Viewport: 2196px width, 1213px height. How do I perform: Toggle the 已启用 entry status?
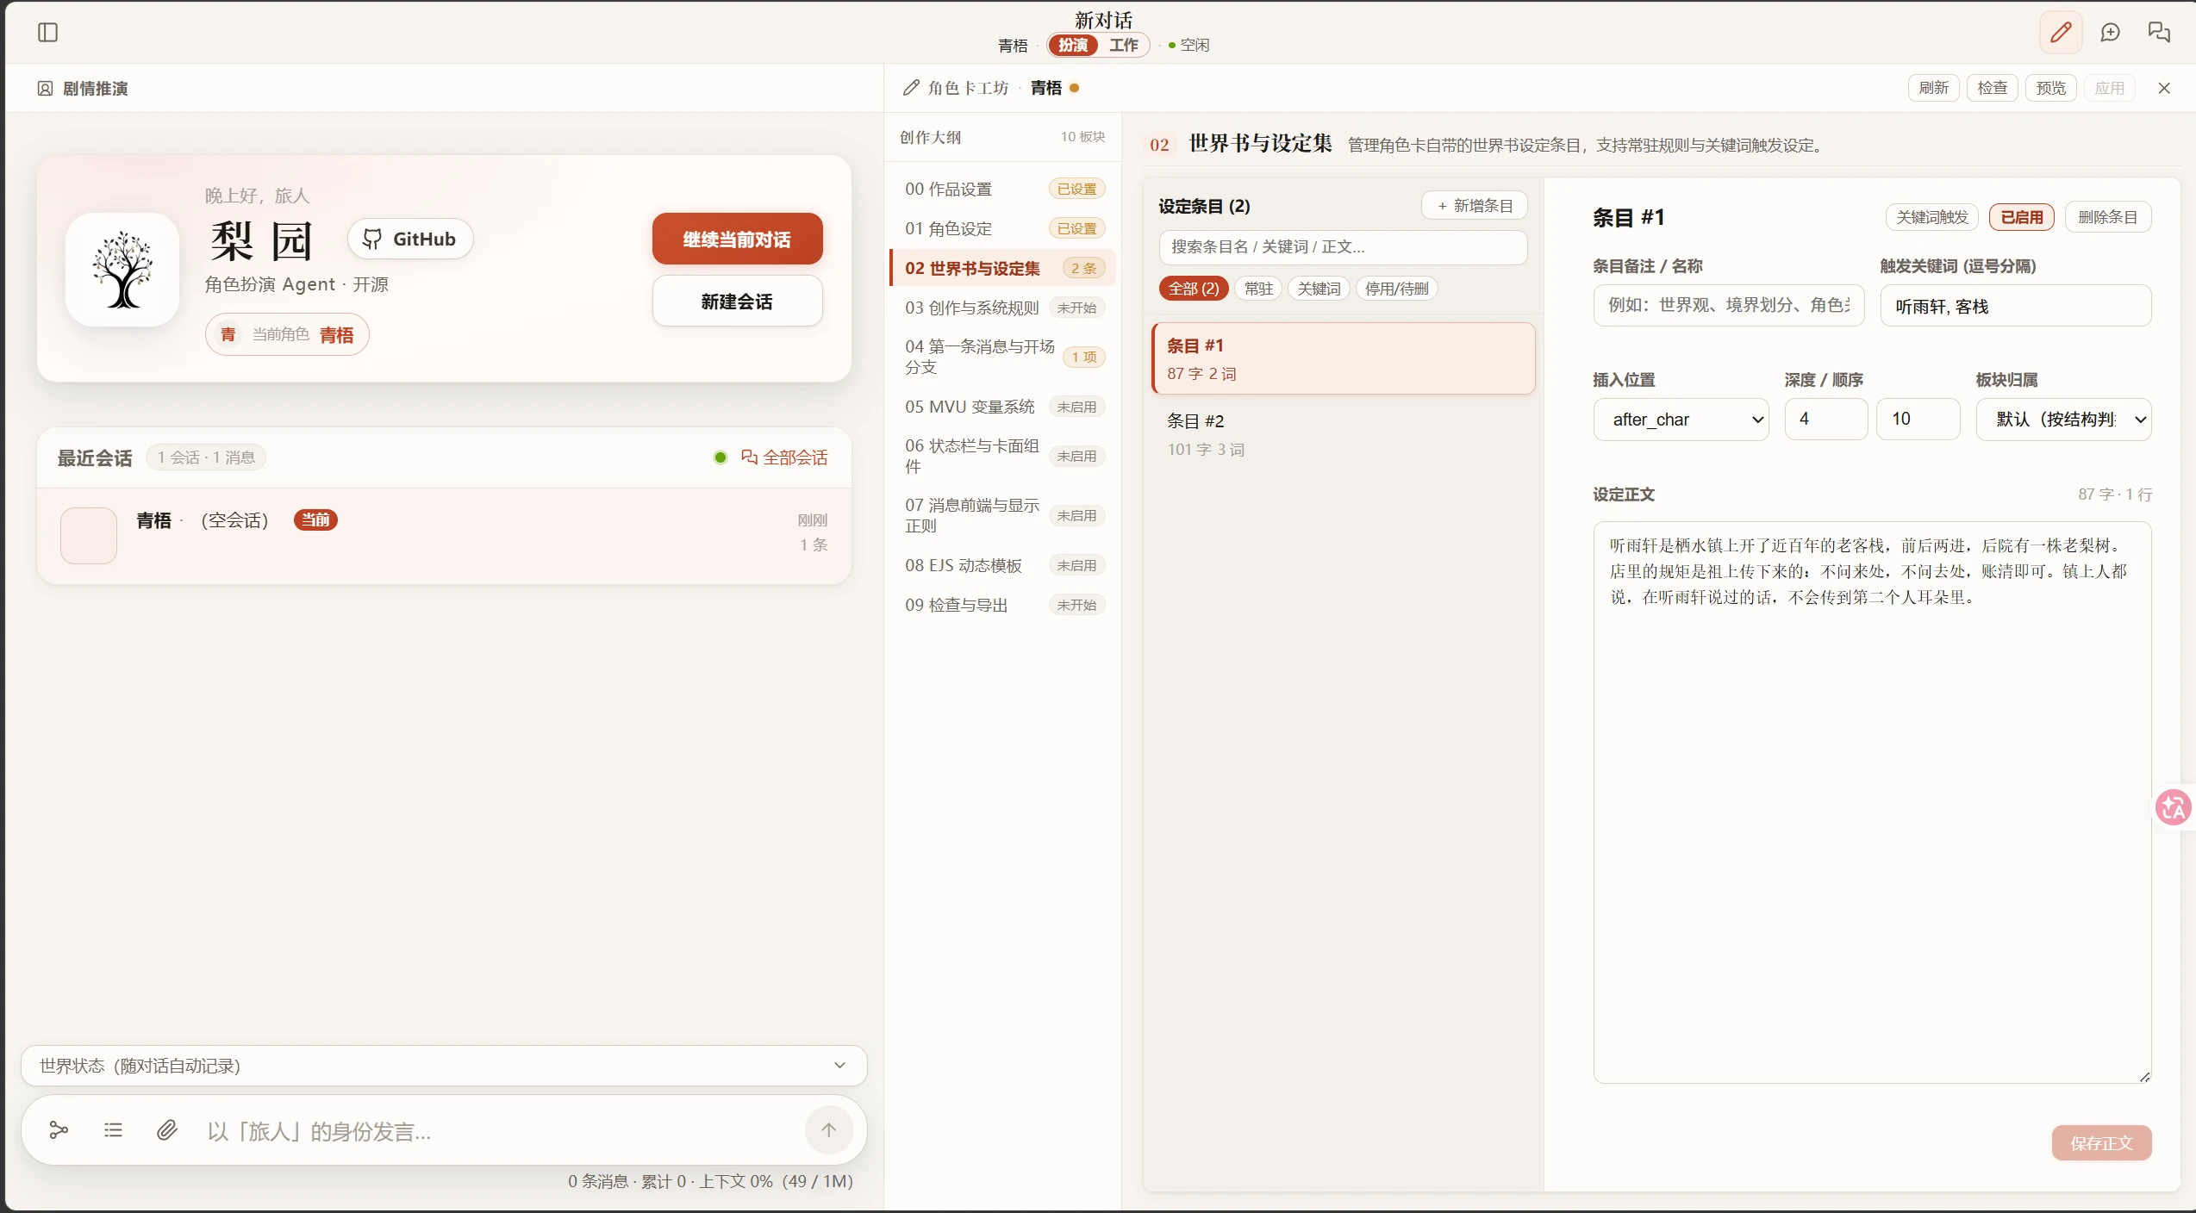2021,217
